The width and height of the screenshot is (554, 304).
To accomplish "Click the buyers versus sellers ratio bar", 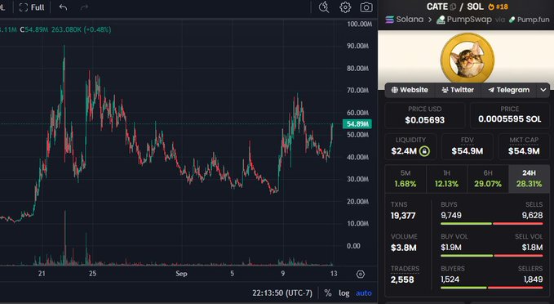I will (491, 288).
